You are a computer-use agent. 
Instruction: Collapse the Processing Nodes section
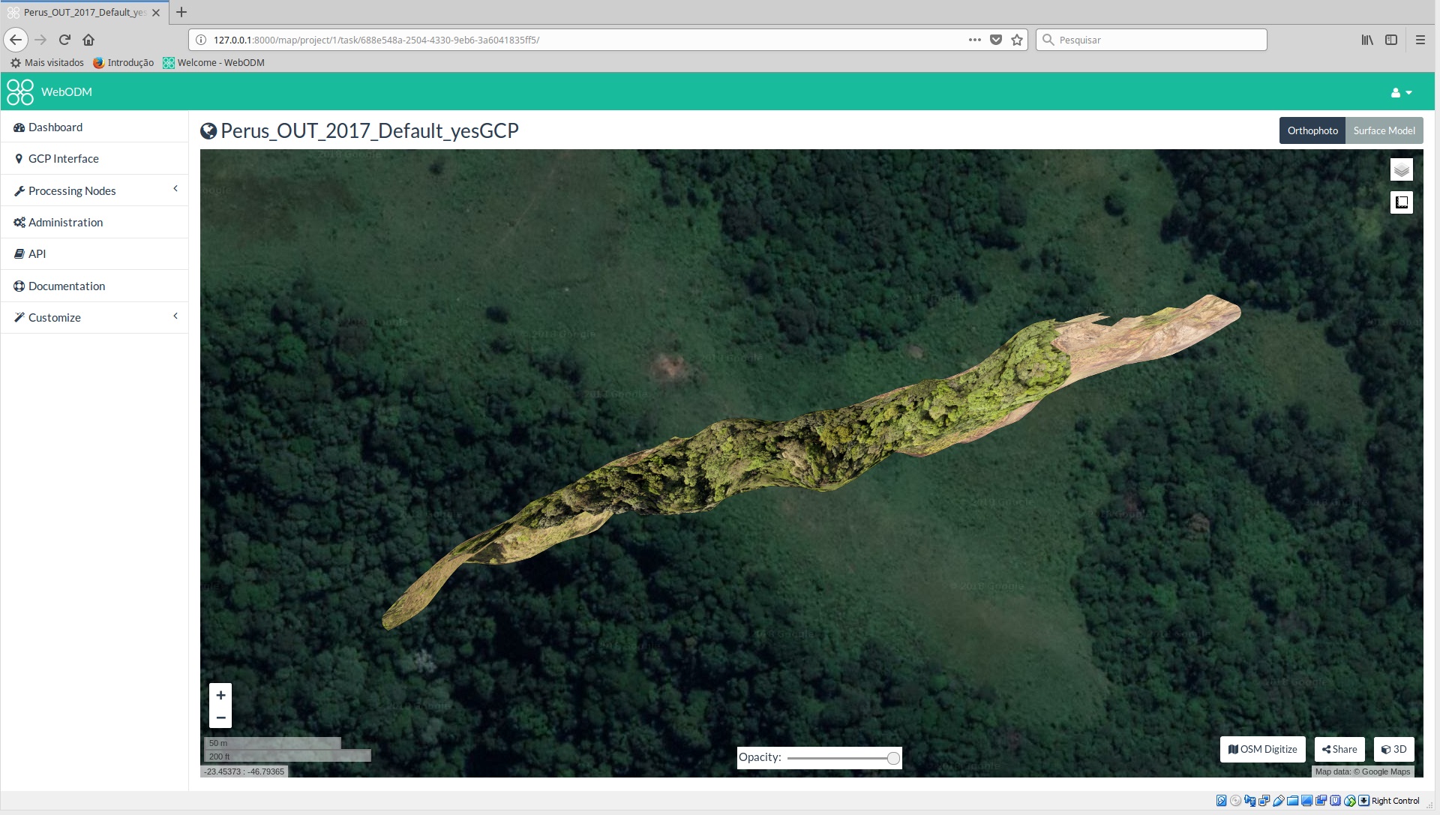click(175, 189)
